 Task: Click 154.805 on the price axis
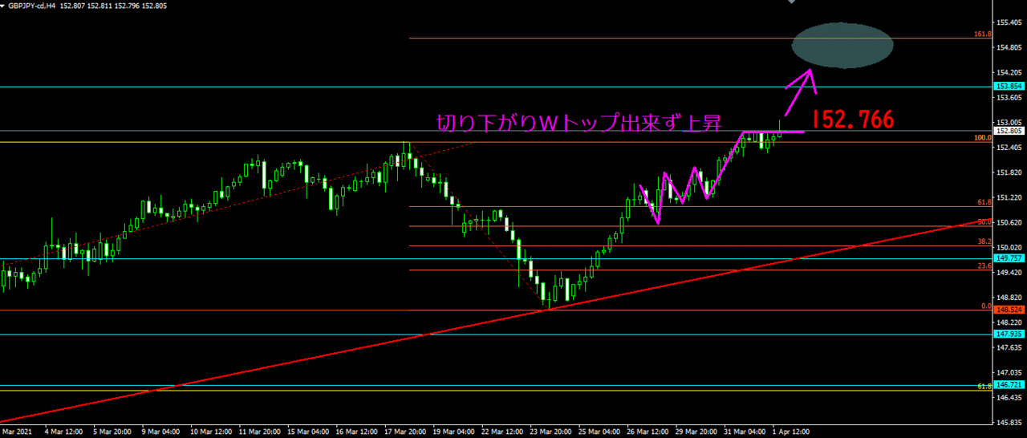pyautogui.click(x=1009, y=48)
